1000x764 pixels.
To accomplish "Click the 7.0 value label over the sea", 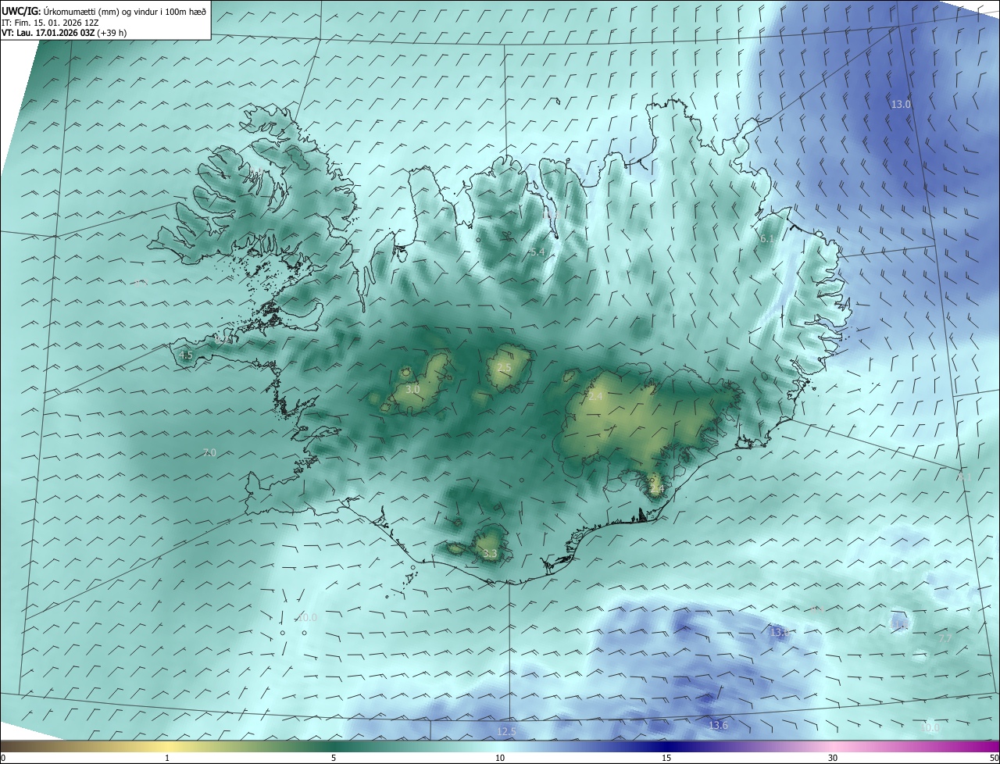I will point(209,453).
